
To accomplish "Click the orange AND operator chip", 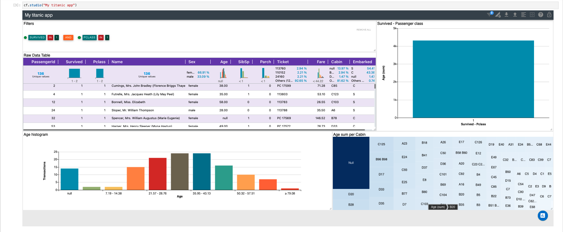I will (68, 37).
